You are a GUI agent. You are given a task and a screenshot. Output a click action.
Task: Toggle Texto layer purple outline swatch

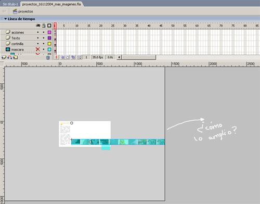(49, 38)
